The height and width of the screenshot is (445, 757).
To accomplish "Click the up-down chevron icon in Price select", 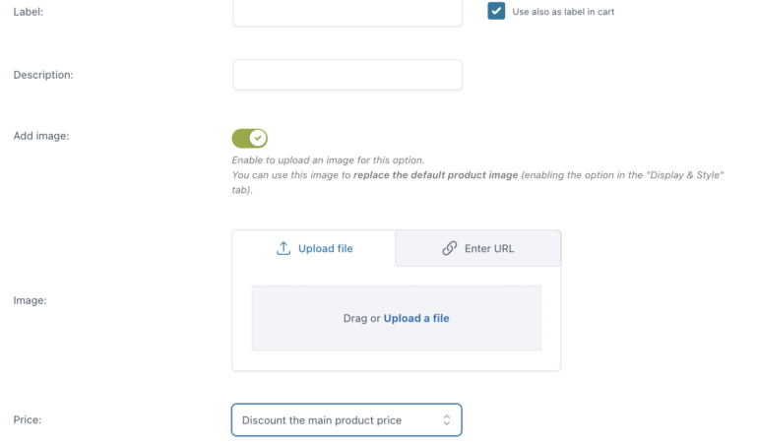I will [447, 420].
